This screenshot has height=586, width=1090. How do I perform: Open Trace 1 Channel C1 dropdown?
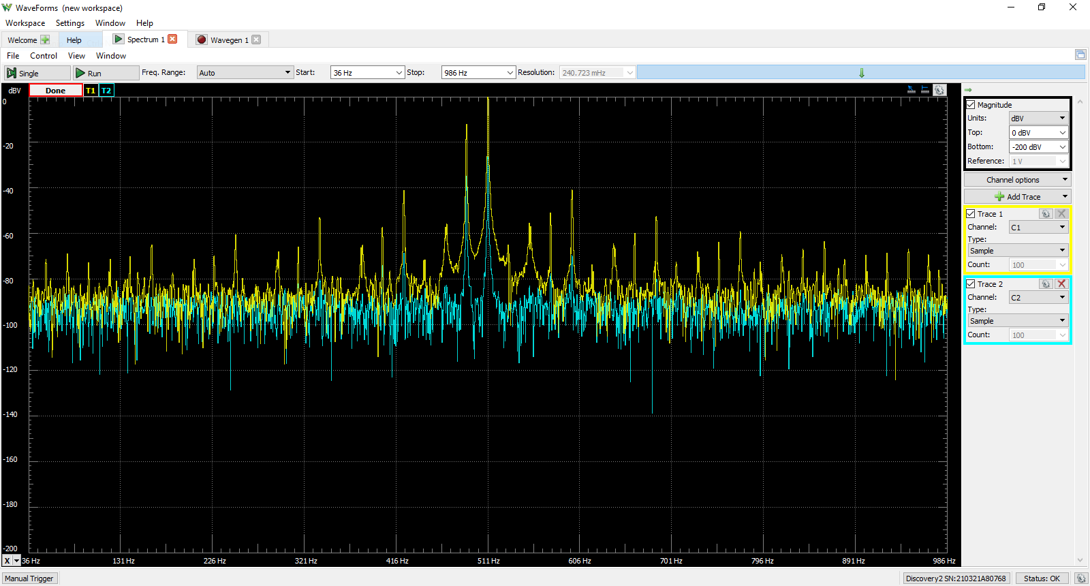point(1038,228)
